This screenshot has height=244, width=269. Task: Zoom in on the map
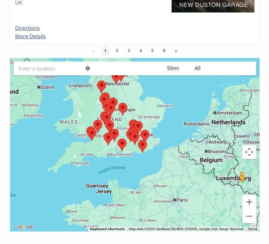pyautogui.click(x=249, y=202)
